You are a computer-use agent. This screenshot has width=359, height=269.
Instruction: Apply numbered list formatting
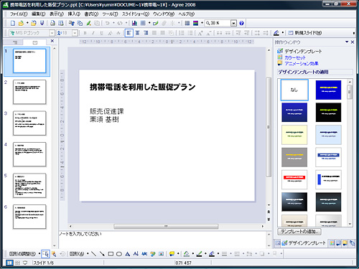182,33
